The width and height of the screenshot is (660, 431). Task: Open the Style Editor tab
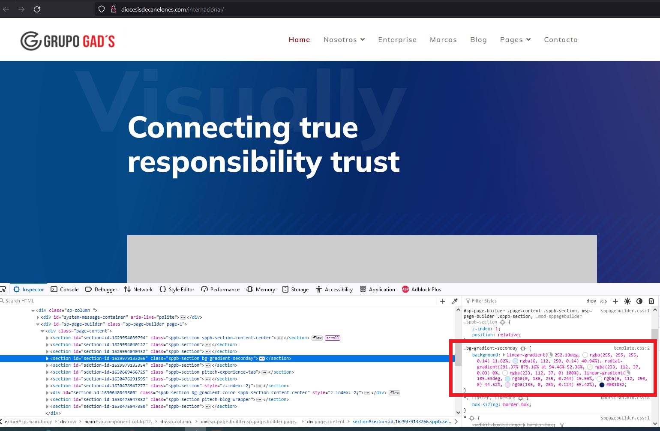pos(177,289)
